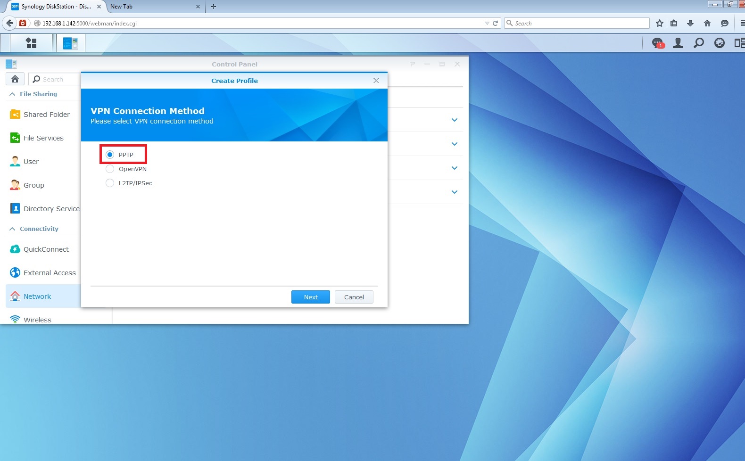Open the browser downloads arrow icon
The image size is (745, 461).
click(x=690, y=23)
